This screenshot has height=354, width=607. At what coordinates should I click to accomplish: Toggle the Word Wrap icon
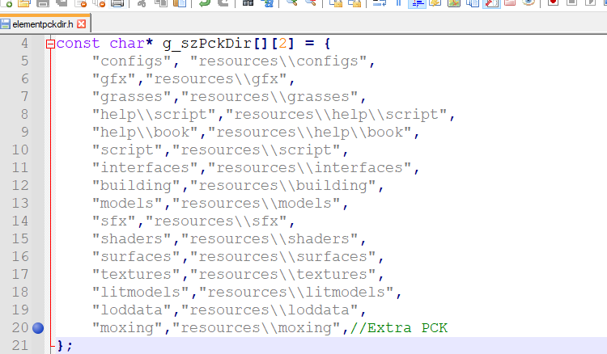tap(379, 3)
